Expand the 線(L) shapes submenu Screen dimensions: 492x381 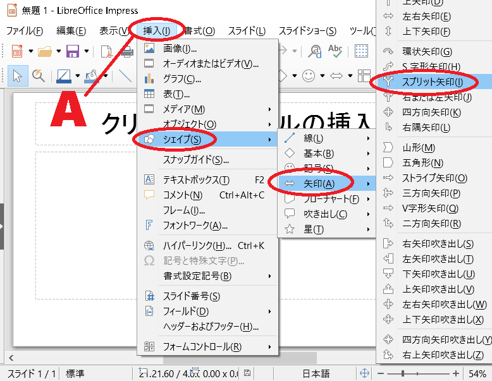[x=327, y=138]
